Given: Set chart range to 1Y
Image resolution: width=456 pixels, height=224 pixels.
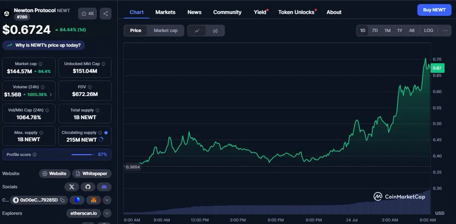Looking at the screenshot, I should pos(400,30).
